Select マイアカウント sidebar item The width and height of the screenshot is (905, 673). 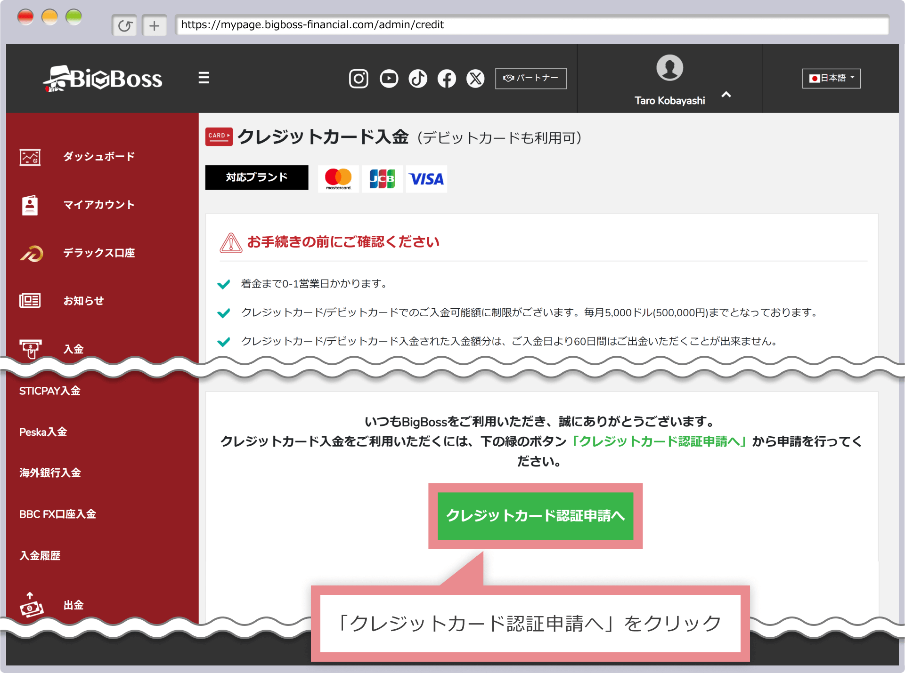click(x=99, y=205)
